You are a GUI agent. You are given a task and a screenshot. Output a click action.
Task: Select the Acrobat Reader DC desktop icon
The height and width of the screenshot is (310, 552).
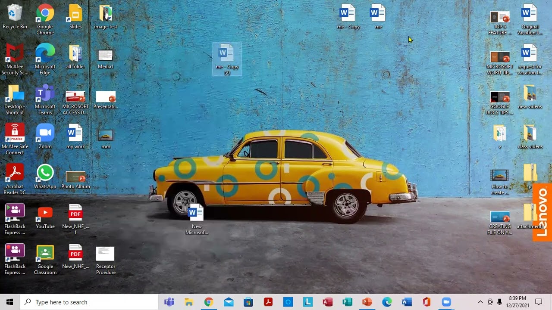click(x=15, y=180)
